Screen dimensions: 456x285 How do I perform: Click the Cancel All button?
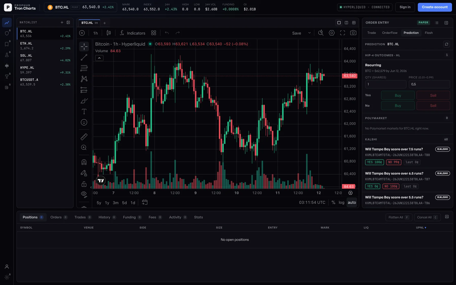[x=427, y=217]
